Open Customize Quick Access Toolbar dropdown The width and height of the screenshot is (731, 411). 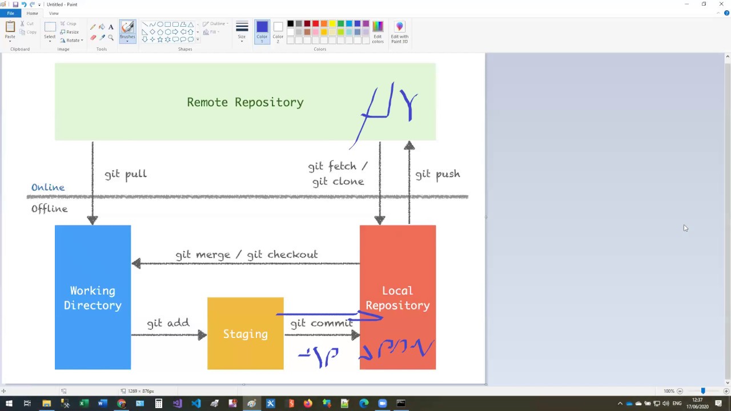(39, 5)
